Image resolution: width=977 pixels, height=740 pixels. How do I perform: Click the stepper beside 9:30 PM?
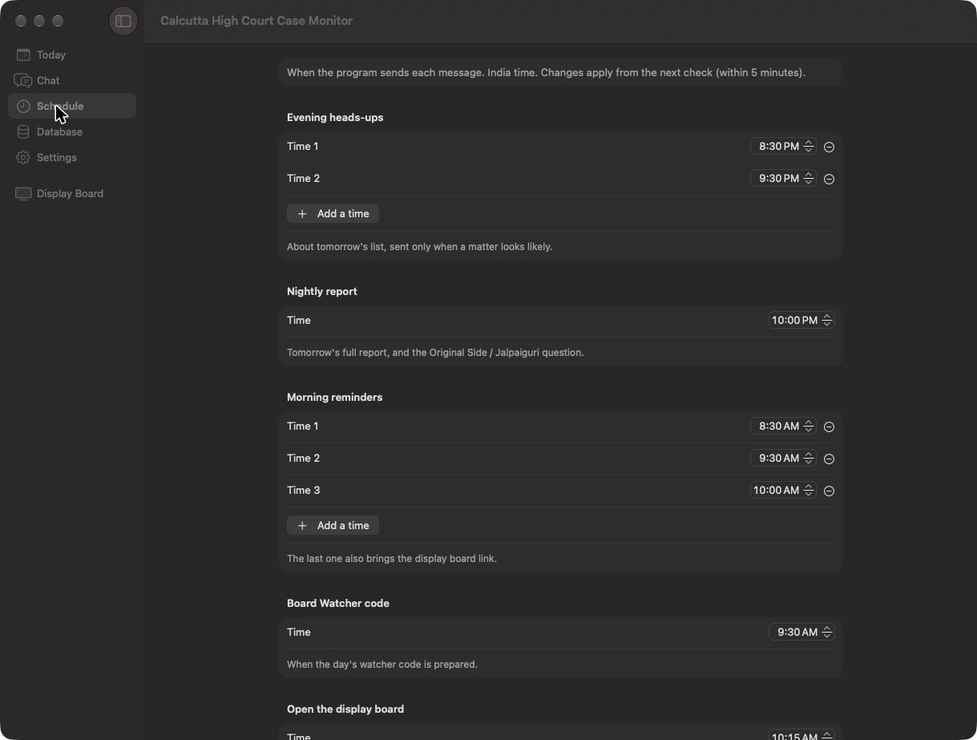809,178
